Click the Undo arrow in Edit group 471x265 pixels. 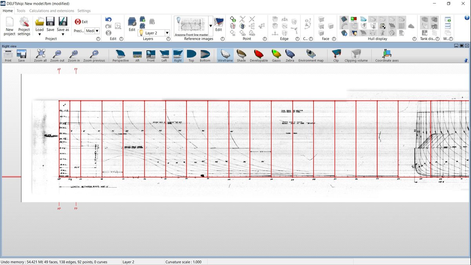tap(108, 20)
